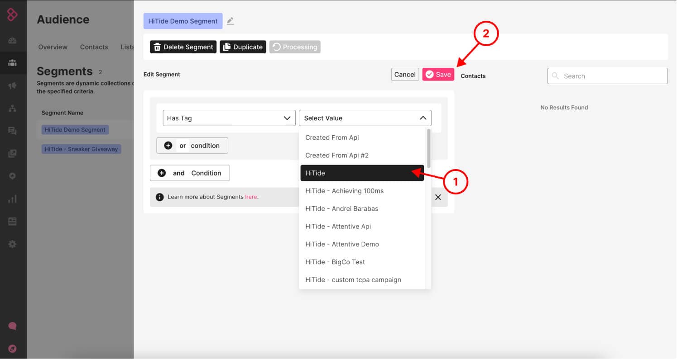Click the dropdown list scrollbar
Screen dimensions: 677x359
(428, 148)
